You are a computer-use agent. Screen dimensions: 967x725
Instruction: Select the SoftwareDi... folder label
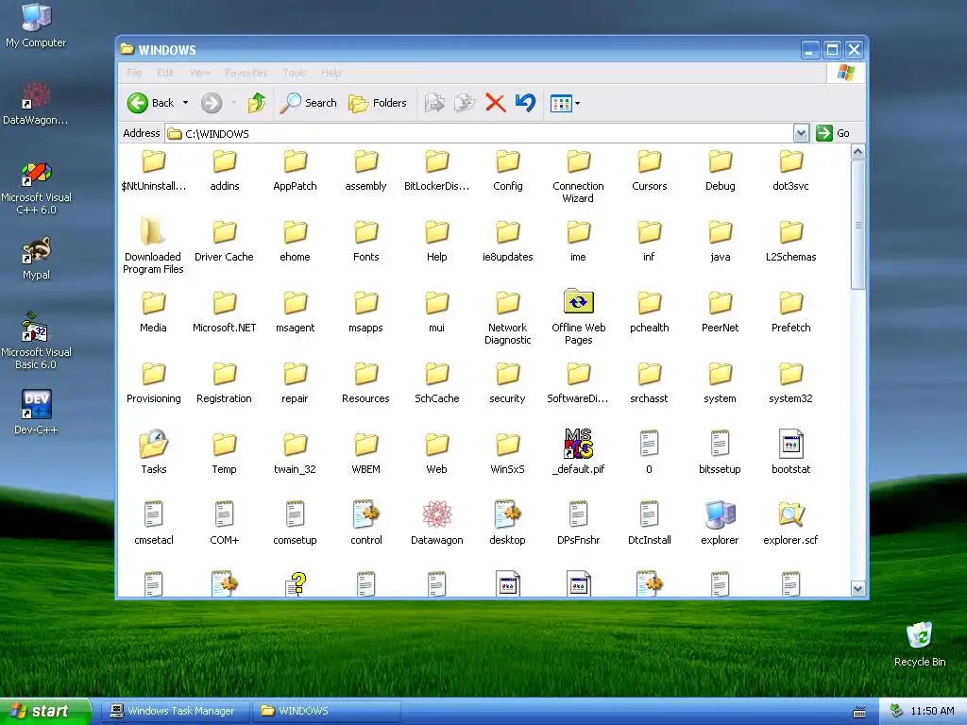pyautogui.click(x=578, y=398)
